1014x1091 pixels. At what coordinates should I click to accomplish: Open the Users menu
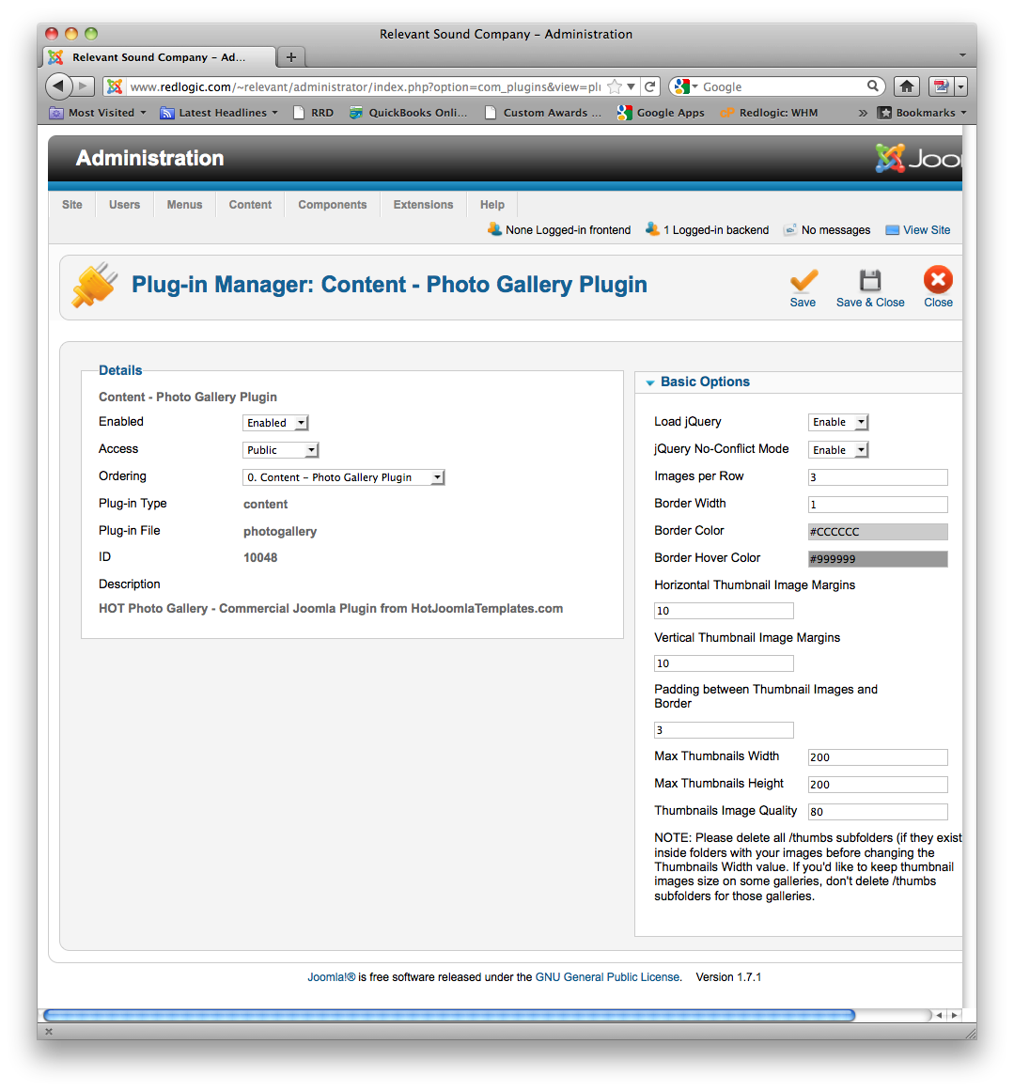coord(125,205)
